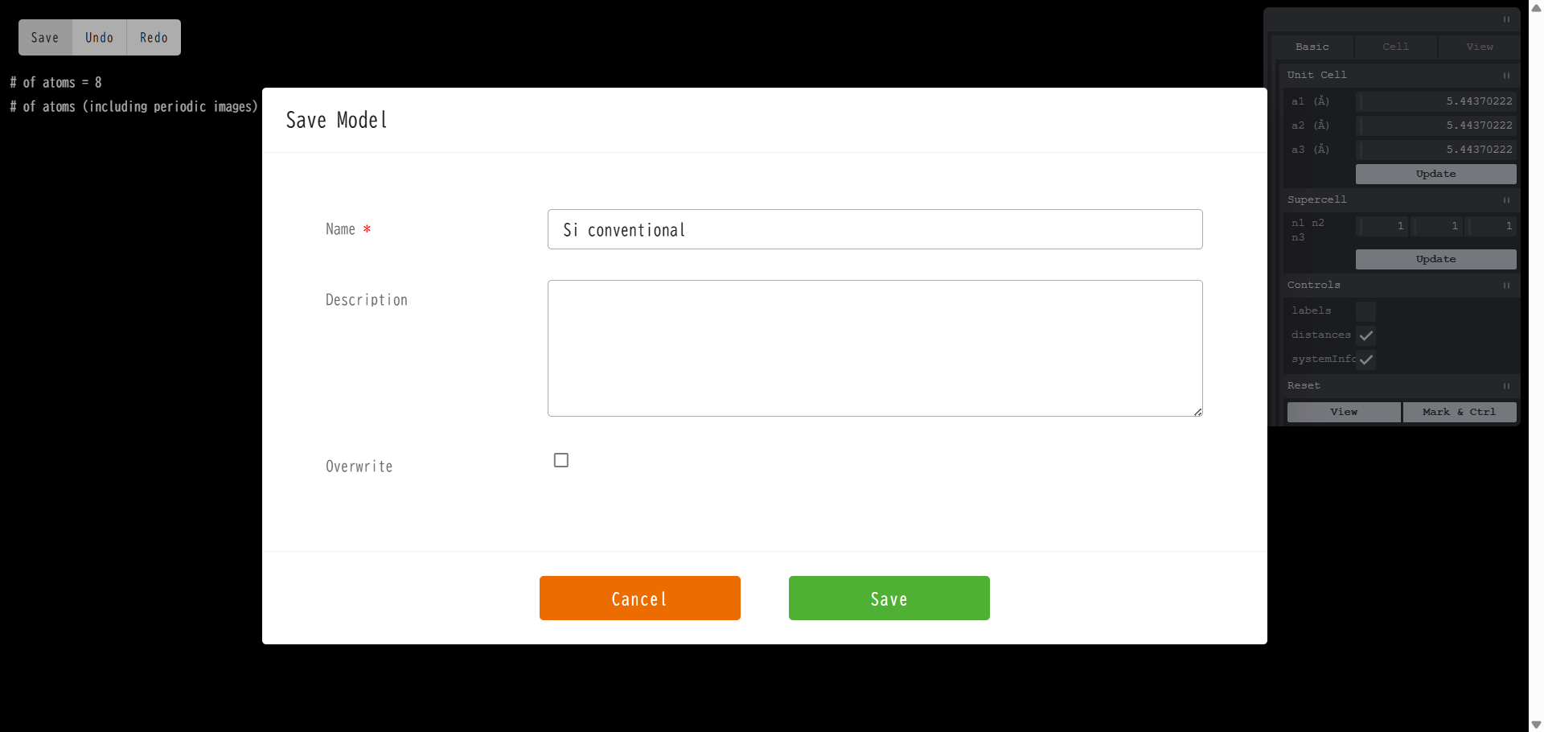Uncheck the systemInfo checkbox

(x=1365, y=360)
